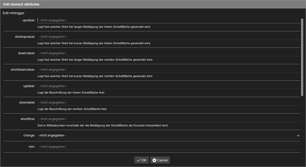Click the 'downlabel:' label
Image resolution: width=306 pixels, height=167 pixels.
27,102
